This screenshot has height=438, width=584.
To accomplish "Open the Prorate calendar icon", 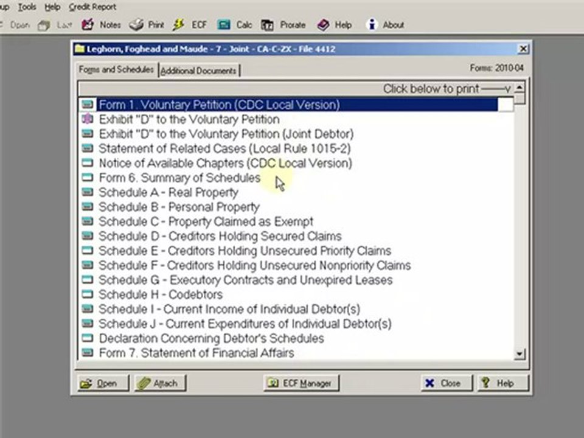I will (x=268, y=25).
